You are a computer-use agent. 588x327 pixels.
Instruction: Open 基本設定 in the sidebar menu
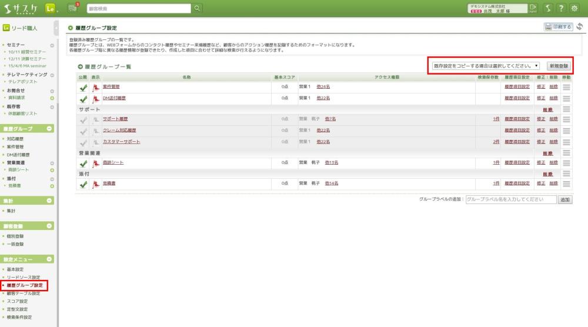16,269
